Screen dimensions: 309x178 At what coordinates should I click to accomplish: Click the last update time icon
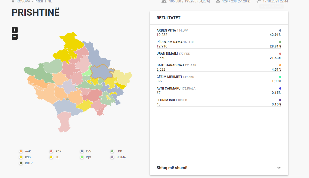[258, 1]
